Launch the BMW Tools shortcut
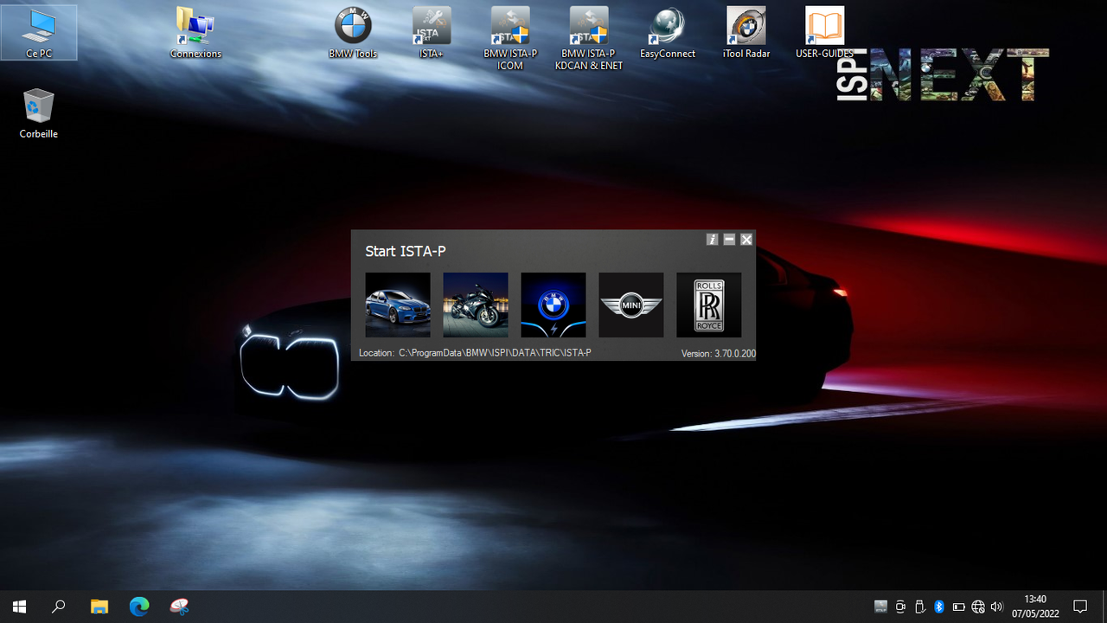The width and height of the screenshot is (1107, 623). pyautogui.click(x=353, y=33)
